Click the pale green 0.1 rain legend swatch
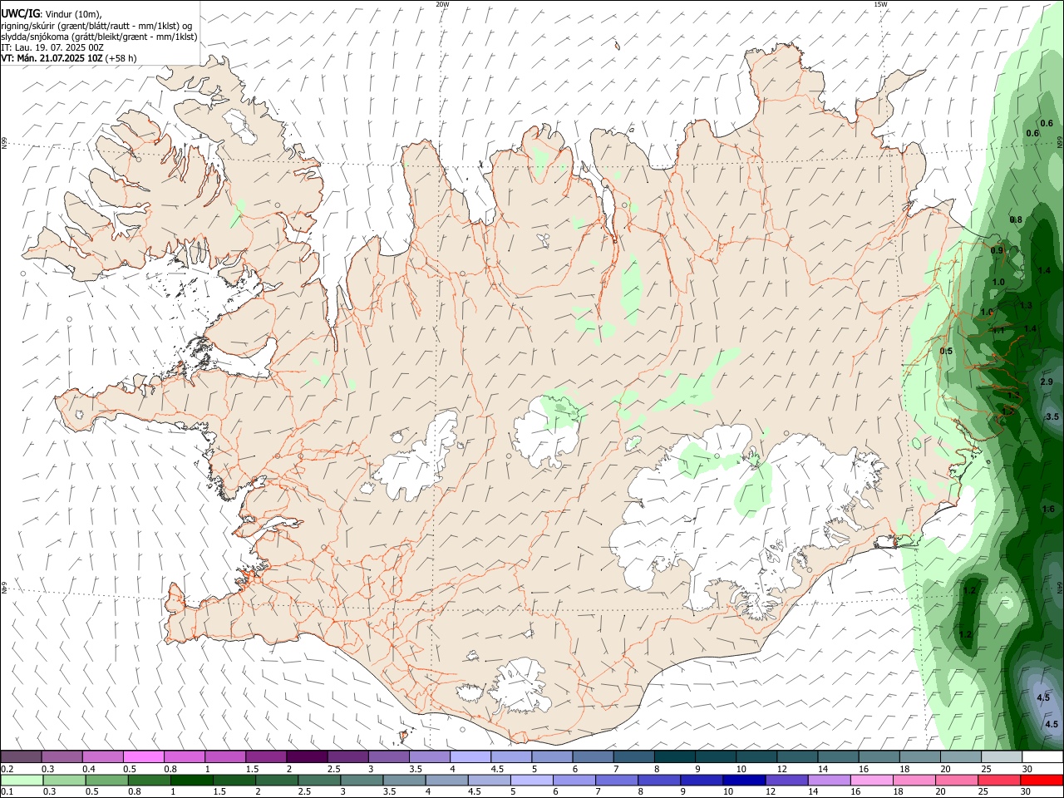Screen dimensions: 1064x798 click(22, 780)
